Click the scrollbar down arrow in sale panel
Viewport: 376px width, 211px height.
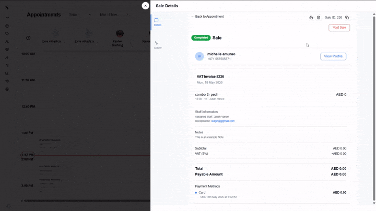(374, 203)
